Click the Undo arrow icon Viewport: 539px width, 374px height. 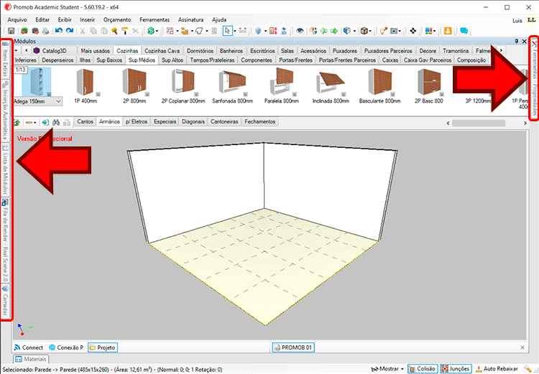coord(59,32)
